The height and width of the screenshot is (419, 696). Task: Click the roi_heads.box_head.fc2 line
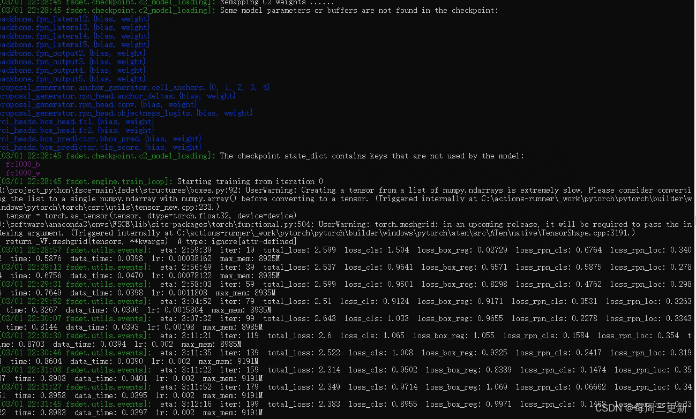77,130
